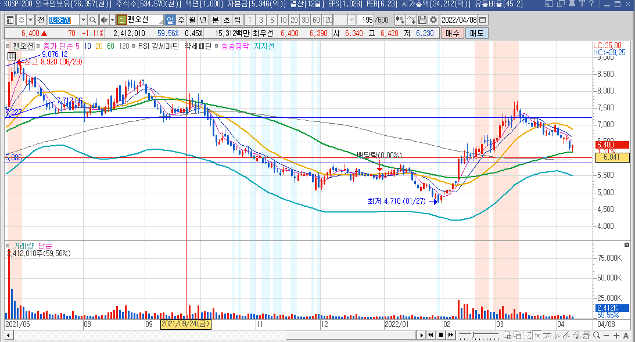Click the A text auto-scale icon
Screen dimensions: 635x342
click(x=626, y=336)
